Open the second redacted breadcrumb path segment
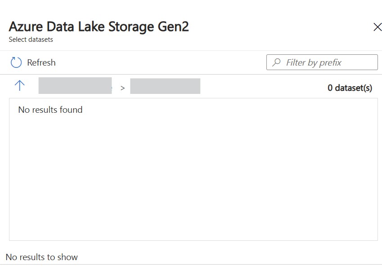 165,86
